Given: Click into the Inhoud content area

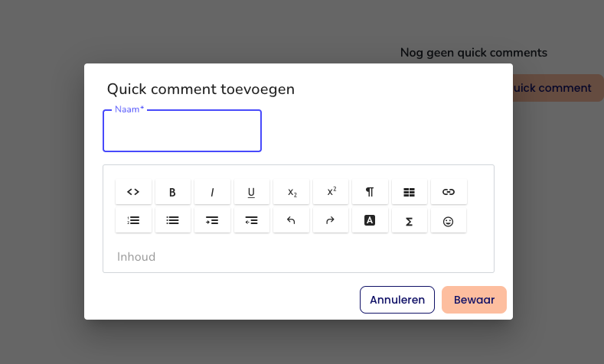Looking at the screenshot, I should (299, 257).
